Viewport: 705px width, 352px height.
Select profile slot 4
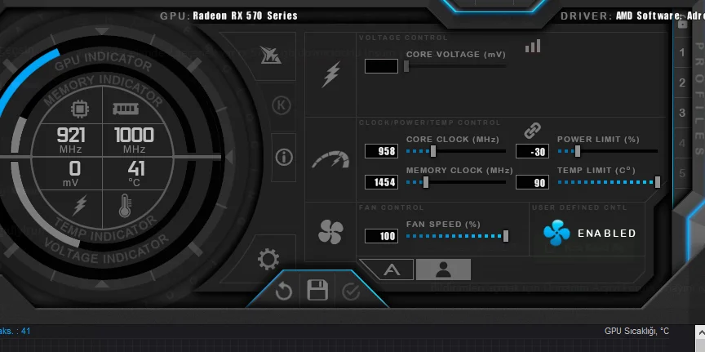coord(682,143)
